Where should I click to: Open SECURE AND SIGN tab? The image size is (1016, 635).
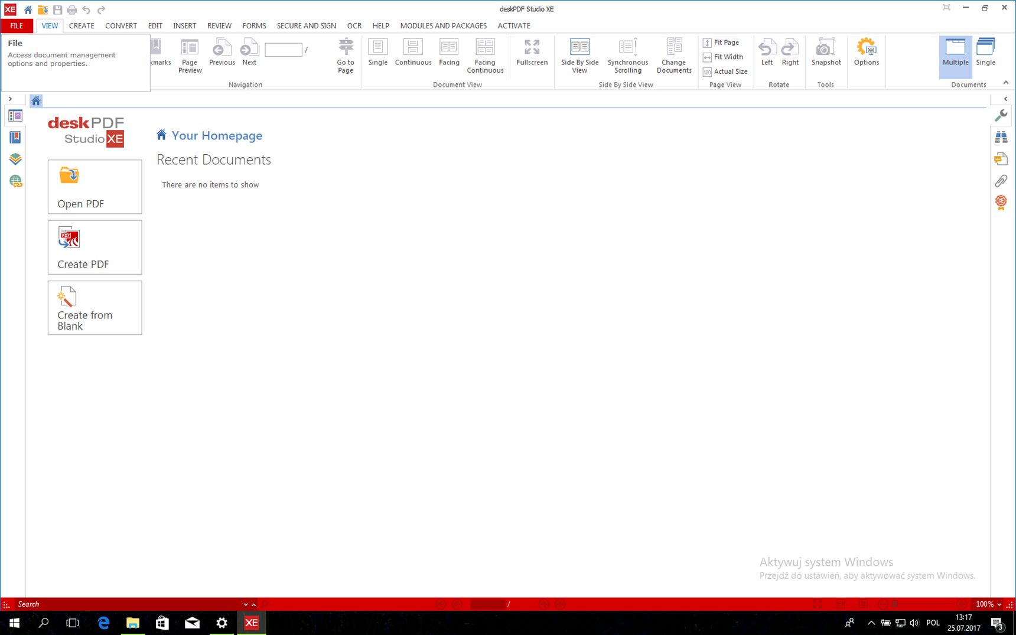point(306,26)
